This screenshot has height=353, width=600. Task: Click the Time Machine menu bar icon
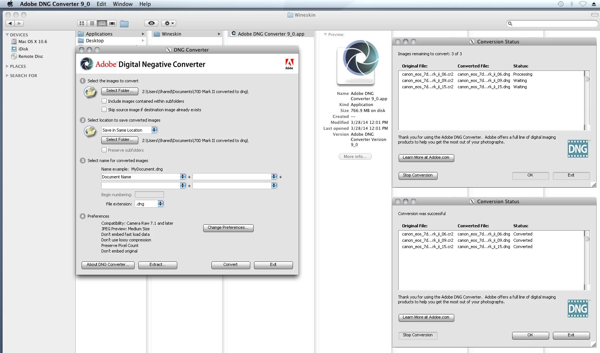tap(560, 4)
